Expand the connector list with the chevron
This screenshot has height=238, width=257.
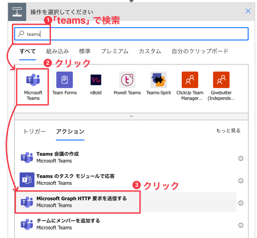click(x=131, y=116)
